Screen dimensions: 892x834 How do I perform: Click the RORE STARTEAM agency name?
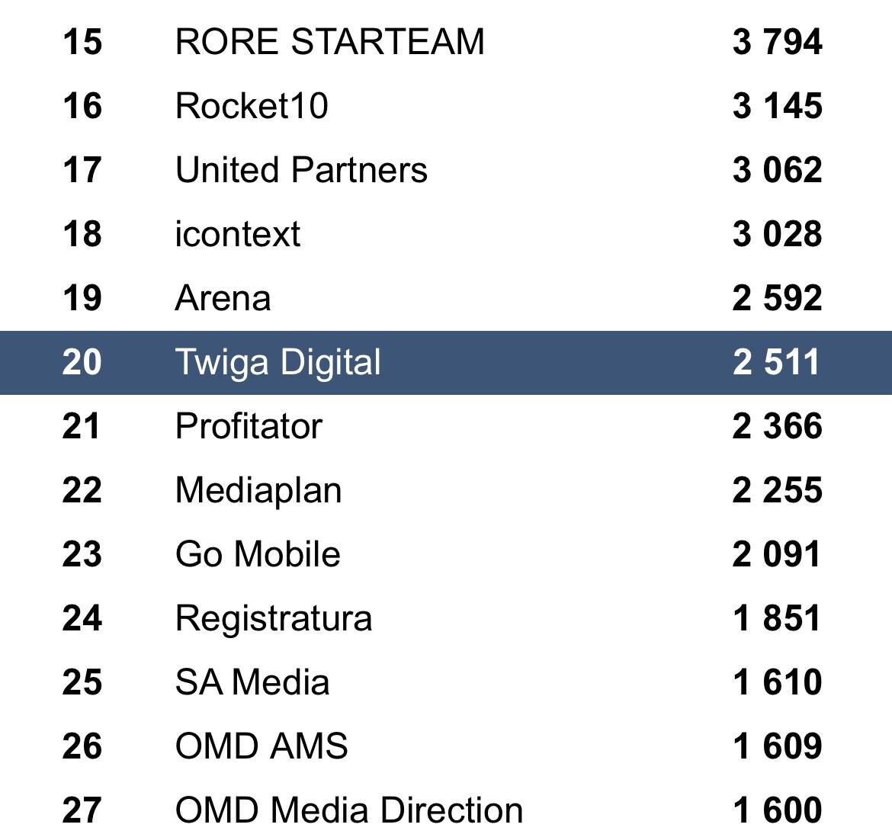[x=329, y=41]
